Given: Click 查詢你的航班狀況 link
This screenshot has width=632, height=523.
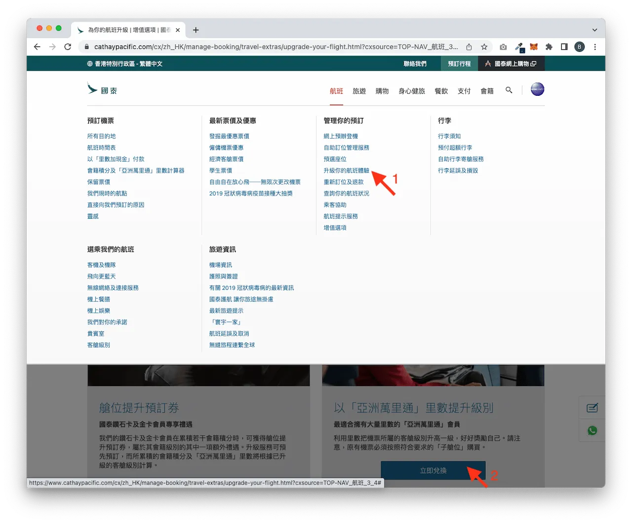Looking at the screenshot, I should click(346, 194).
